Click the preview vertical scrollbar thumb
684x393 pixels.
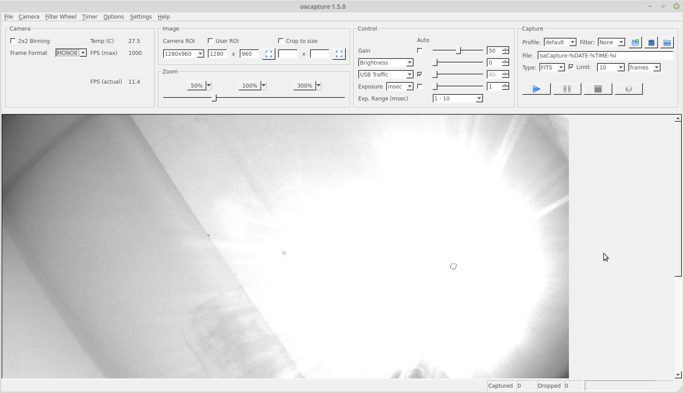[x=678, y=199]
